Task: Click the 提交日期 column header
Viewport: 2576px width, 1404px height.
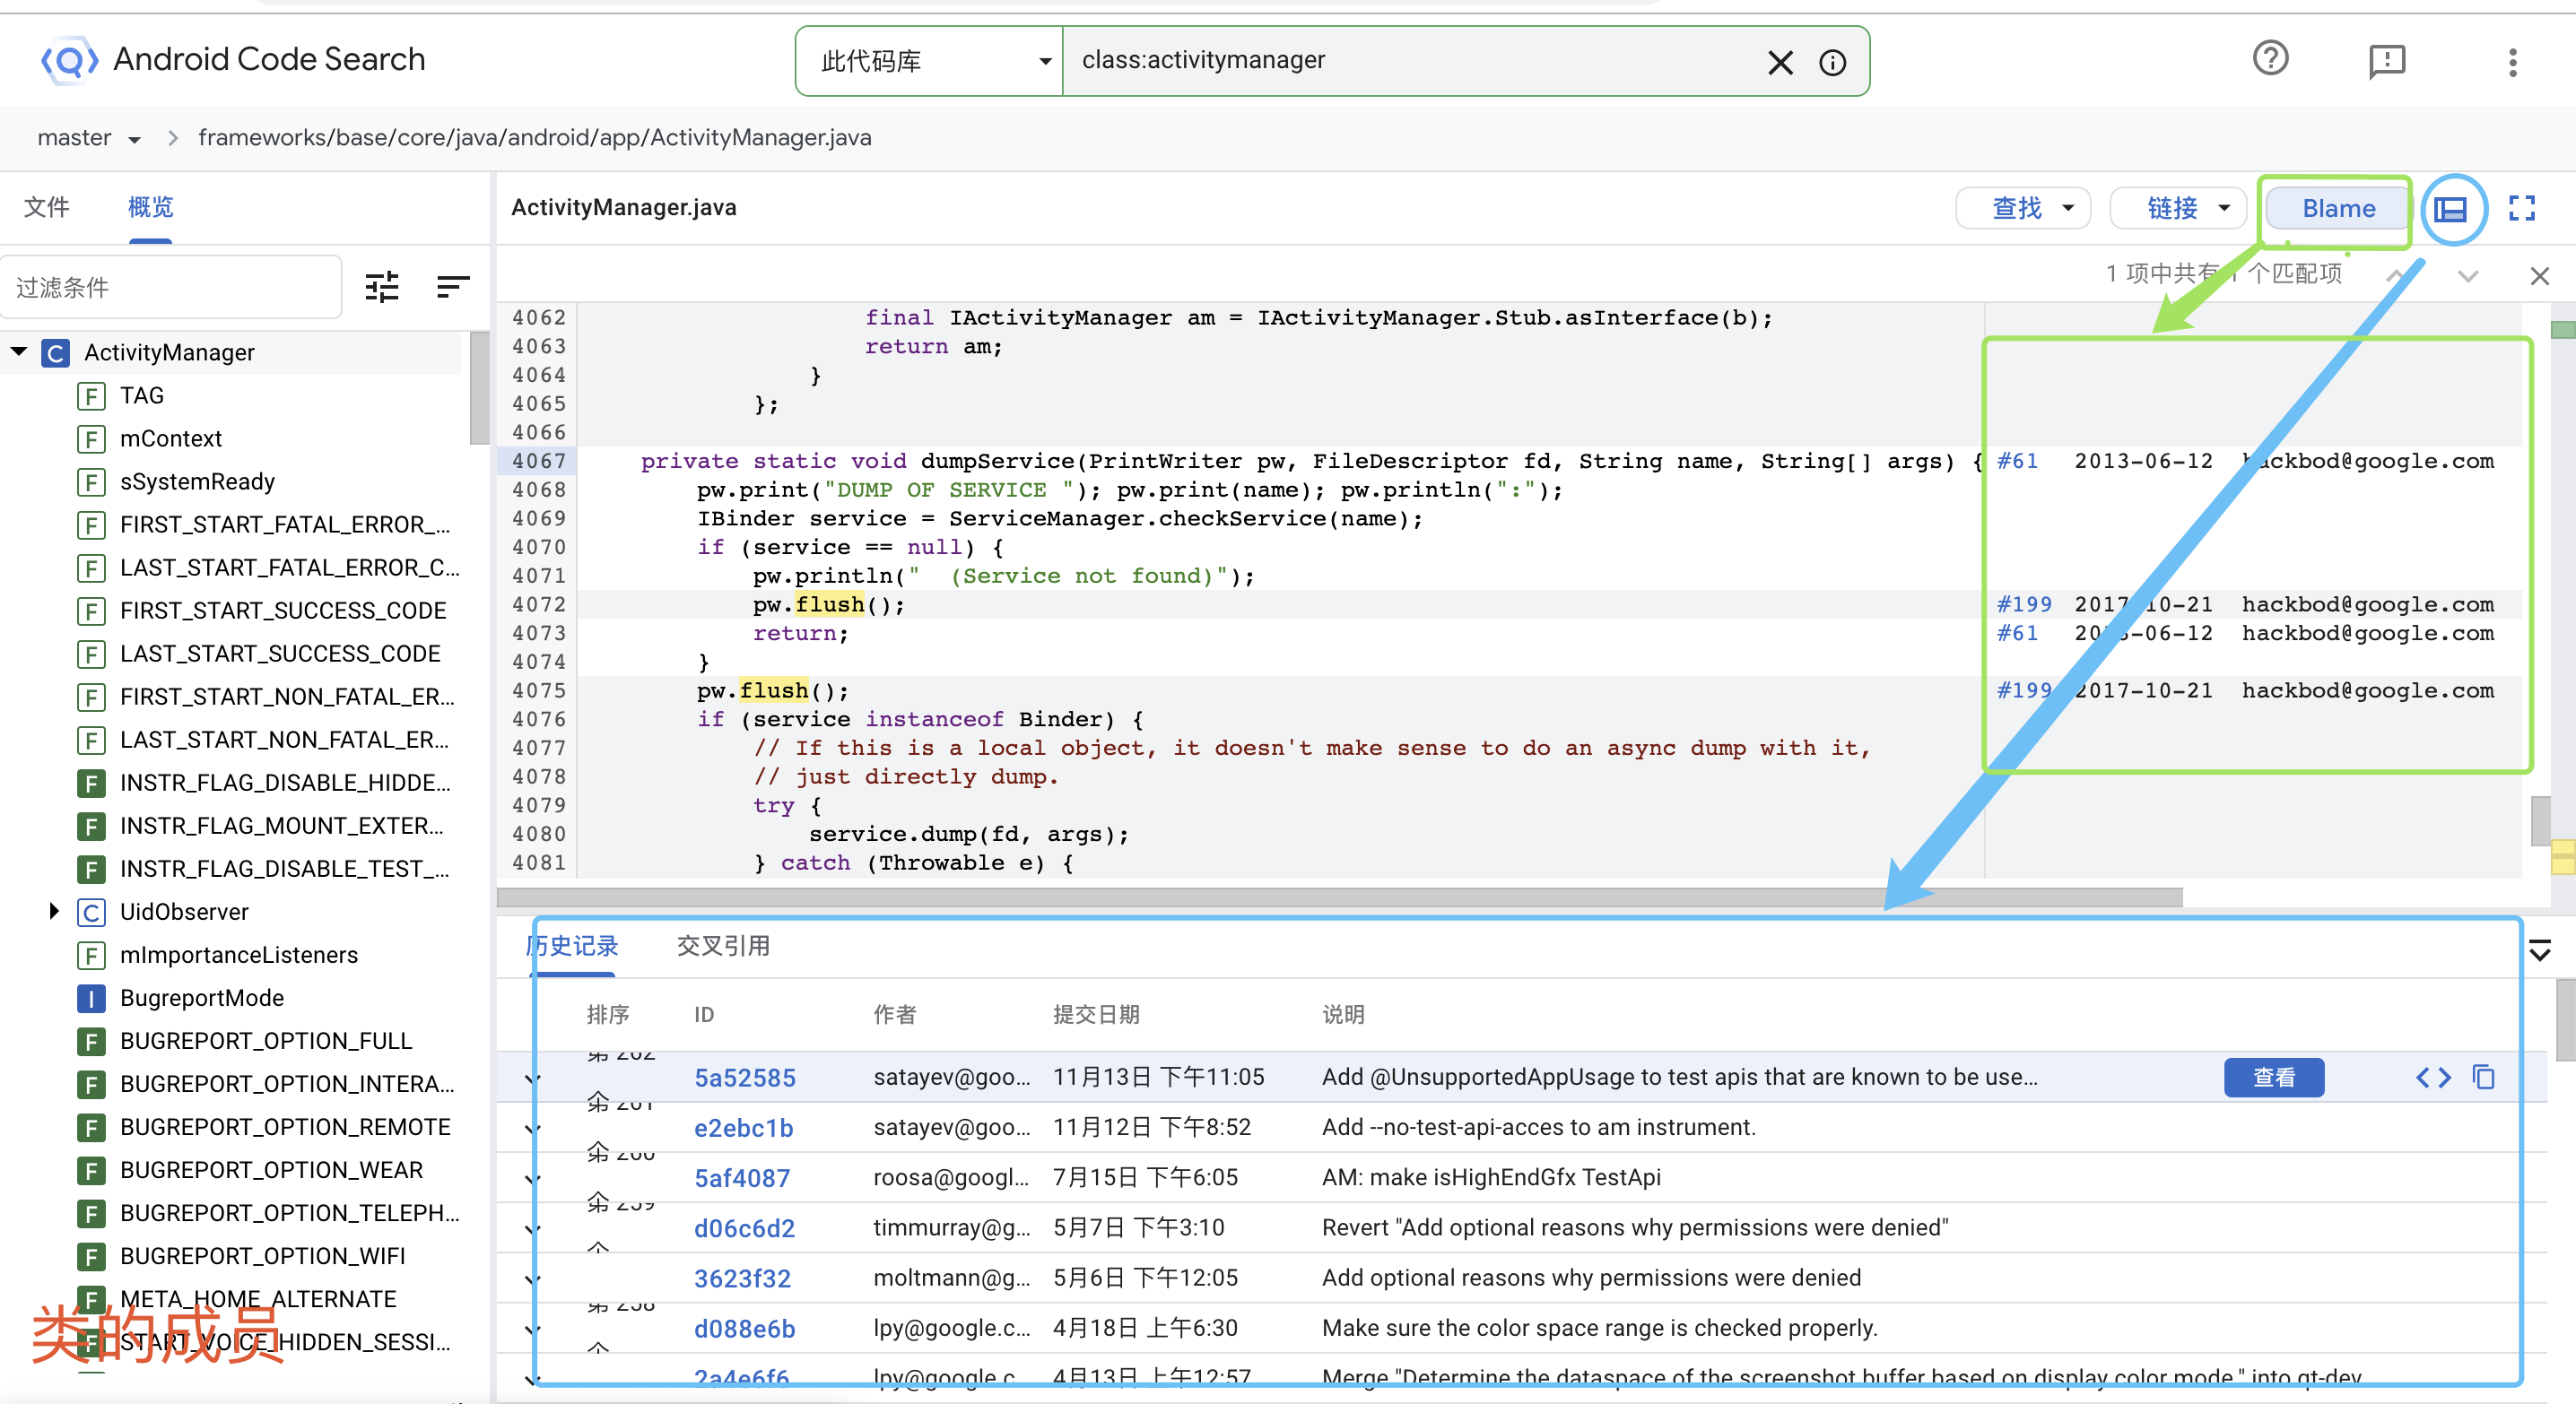Action: coord(1096,1015)
